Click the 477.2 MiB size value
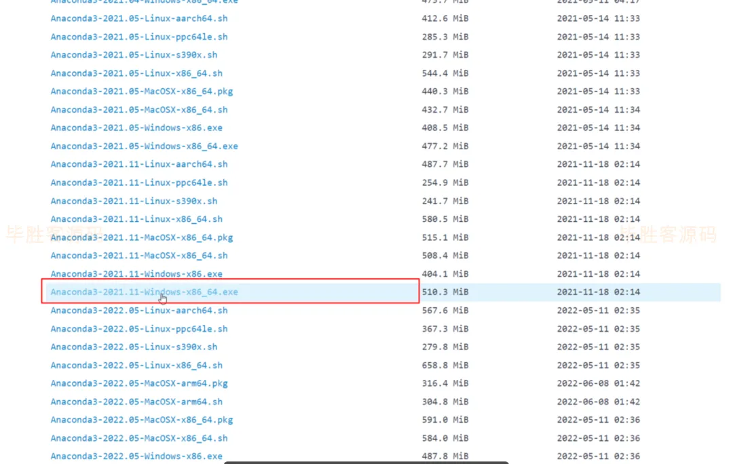 445,147
